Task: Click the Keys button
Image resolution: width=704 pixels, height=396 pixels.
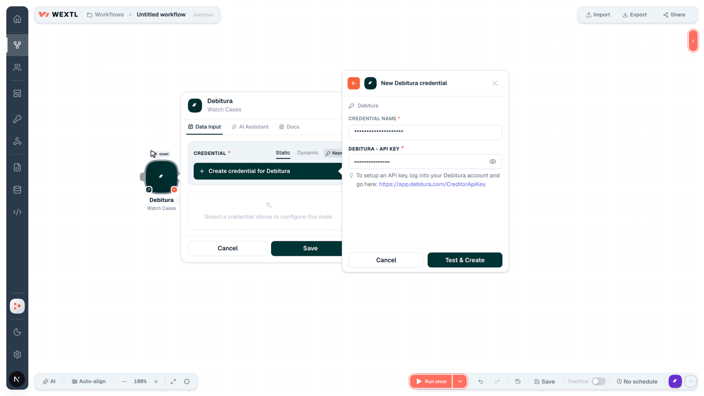Action: pyautogui.click(x=333, y=153)
